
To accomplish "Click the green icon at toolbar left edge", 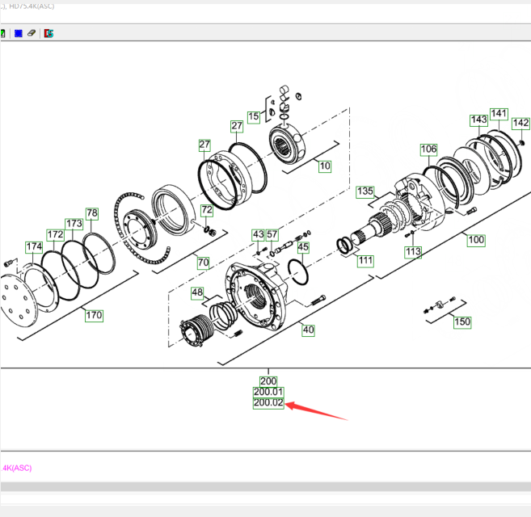I will pyautogui.click(x=2, y=33).
